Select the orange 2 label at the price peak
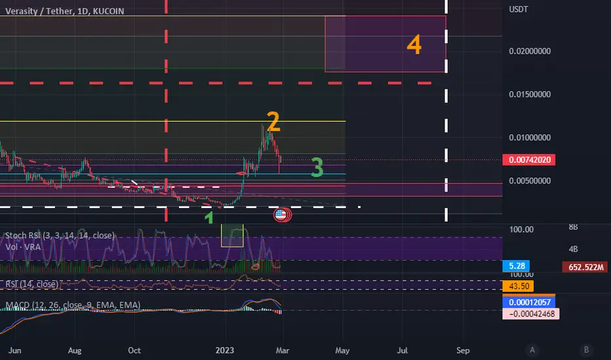Image resolution: width=611 pixels, height=360 pixels. 273,122
